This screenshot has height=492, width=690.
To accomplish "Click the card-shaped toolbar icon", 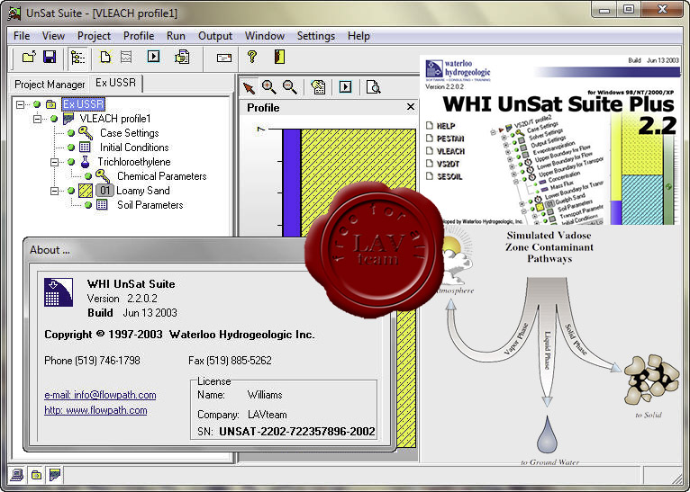I will [x=224, y=58].
